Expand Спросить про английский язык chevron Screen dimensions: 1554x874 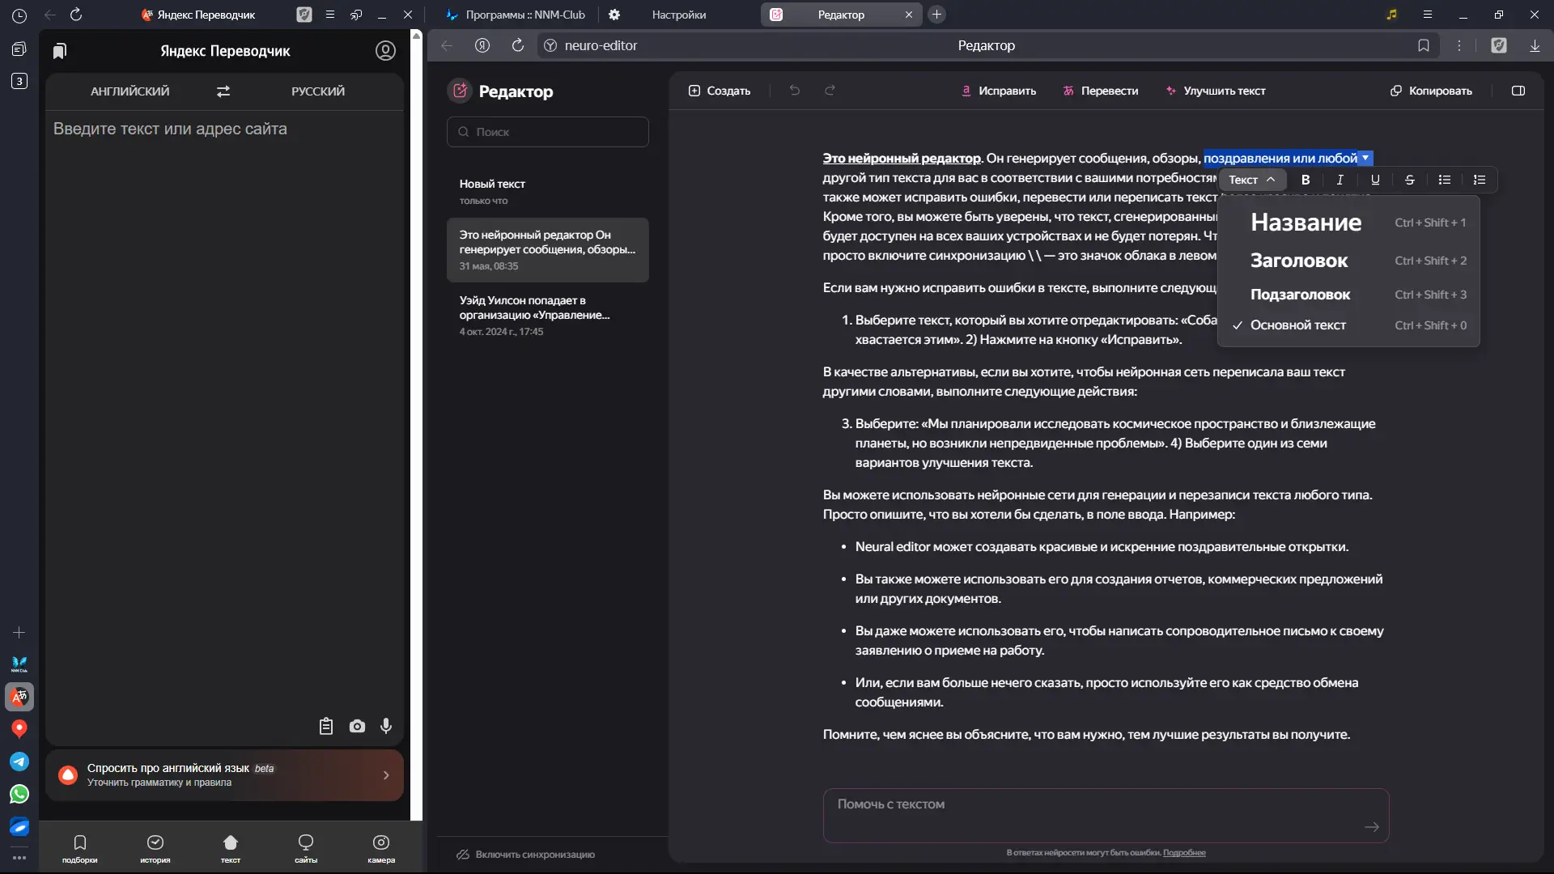386,775
